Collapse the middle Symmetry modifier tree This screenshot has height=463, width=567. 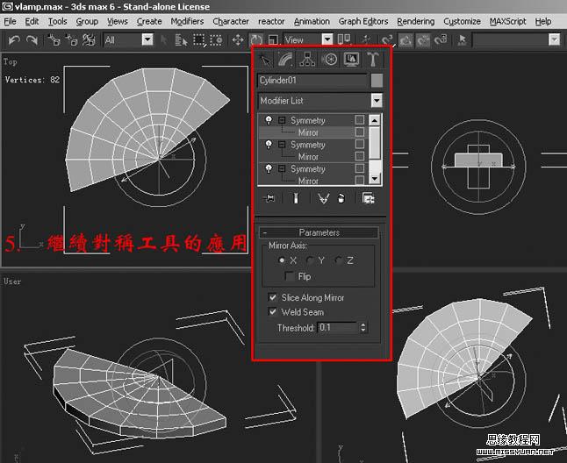(x=282, y=145)
